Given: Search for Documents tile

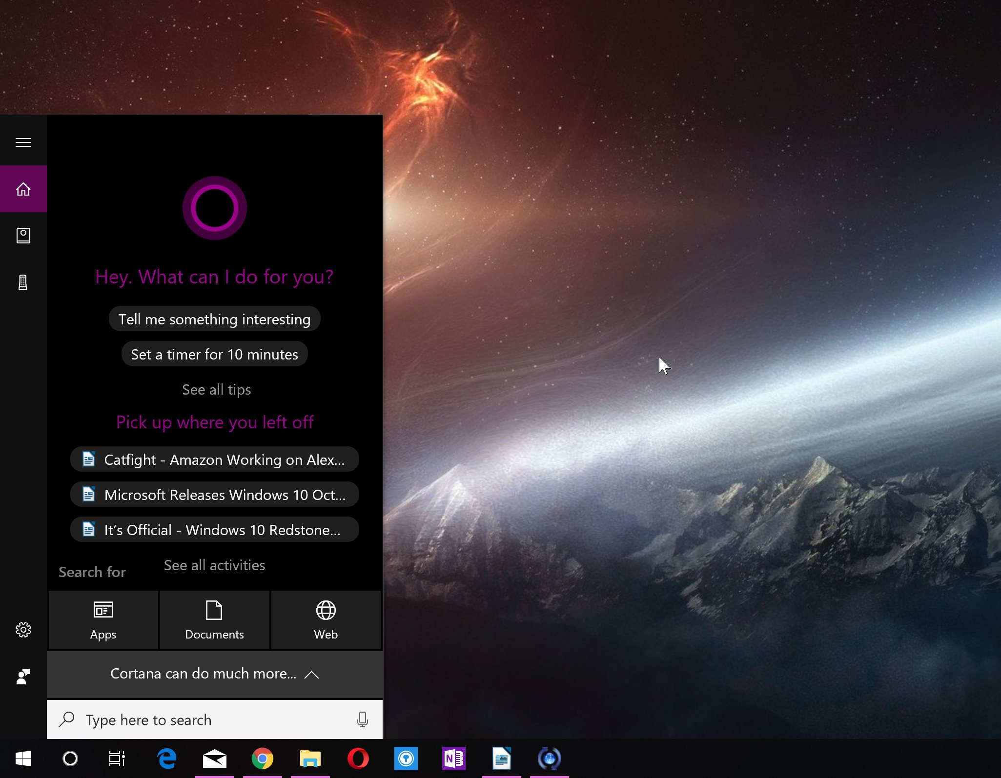Looking at the screenshot, I should 215,620.
